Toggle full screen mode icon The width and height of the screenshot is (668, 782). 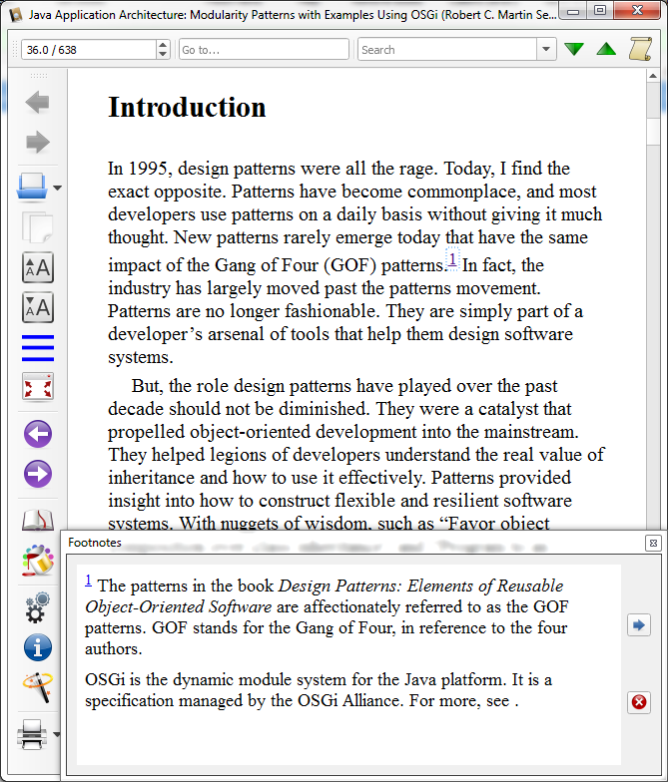[38, 387]
